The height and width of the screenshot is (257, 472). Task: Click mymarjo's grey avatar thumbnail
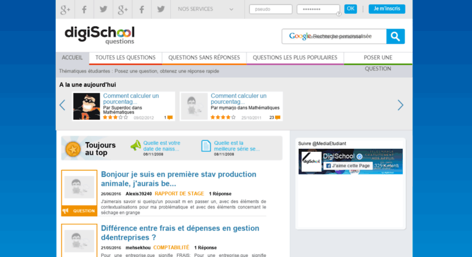[x=194, y=106]
